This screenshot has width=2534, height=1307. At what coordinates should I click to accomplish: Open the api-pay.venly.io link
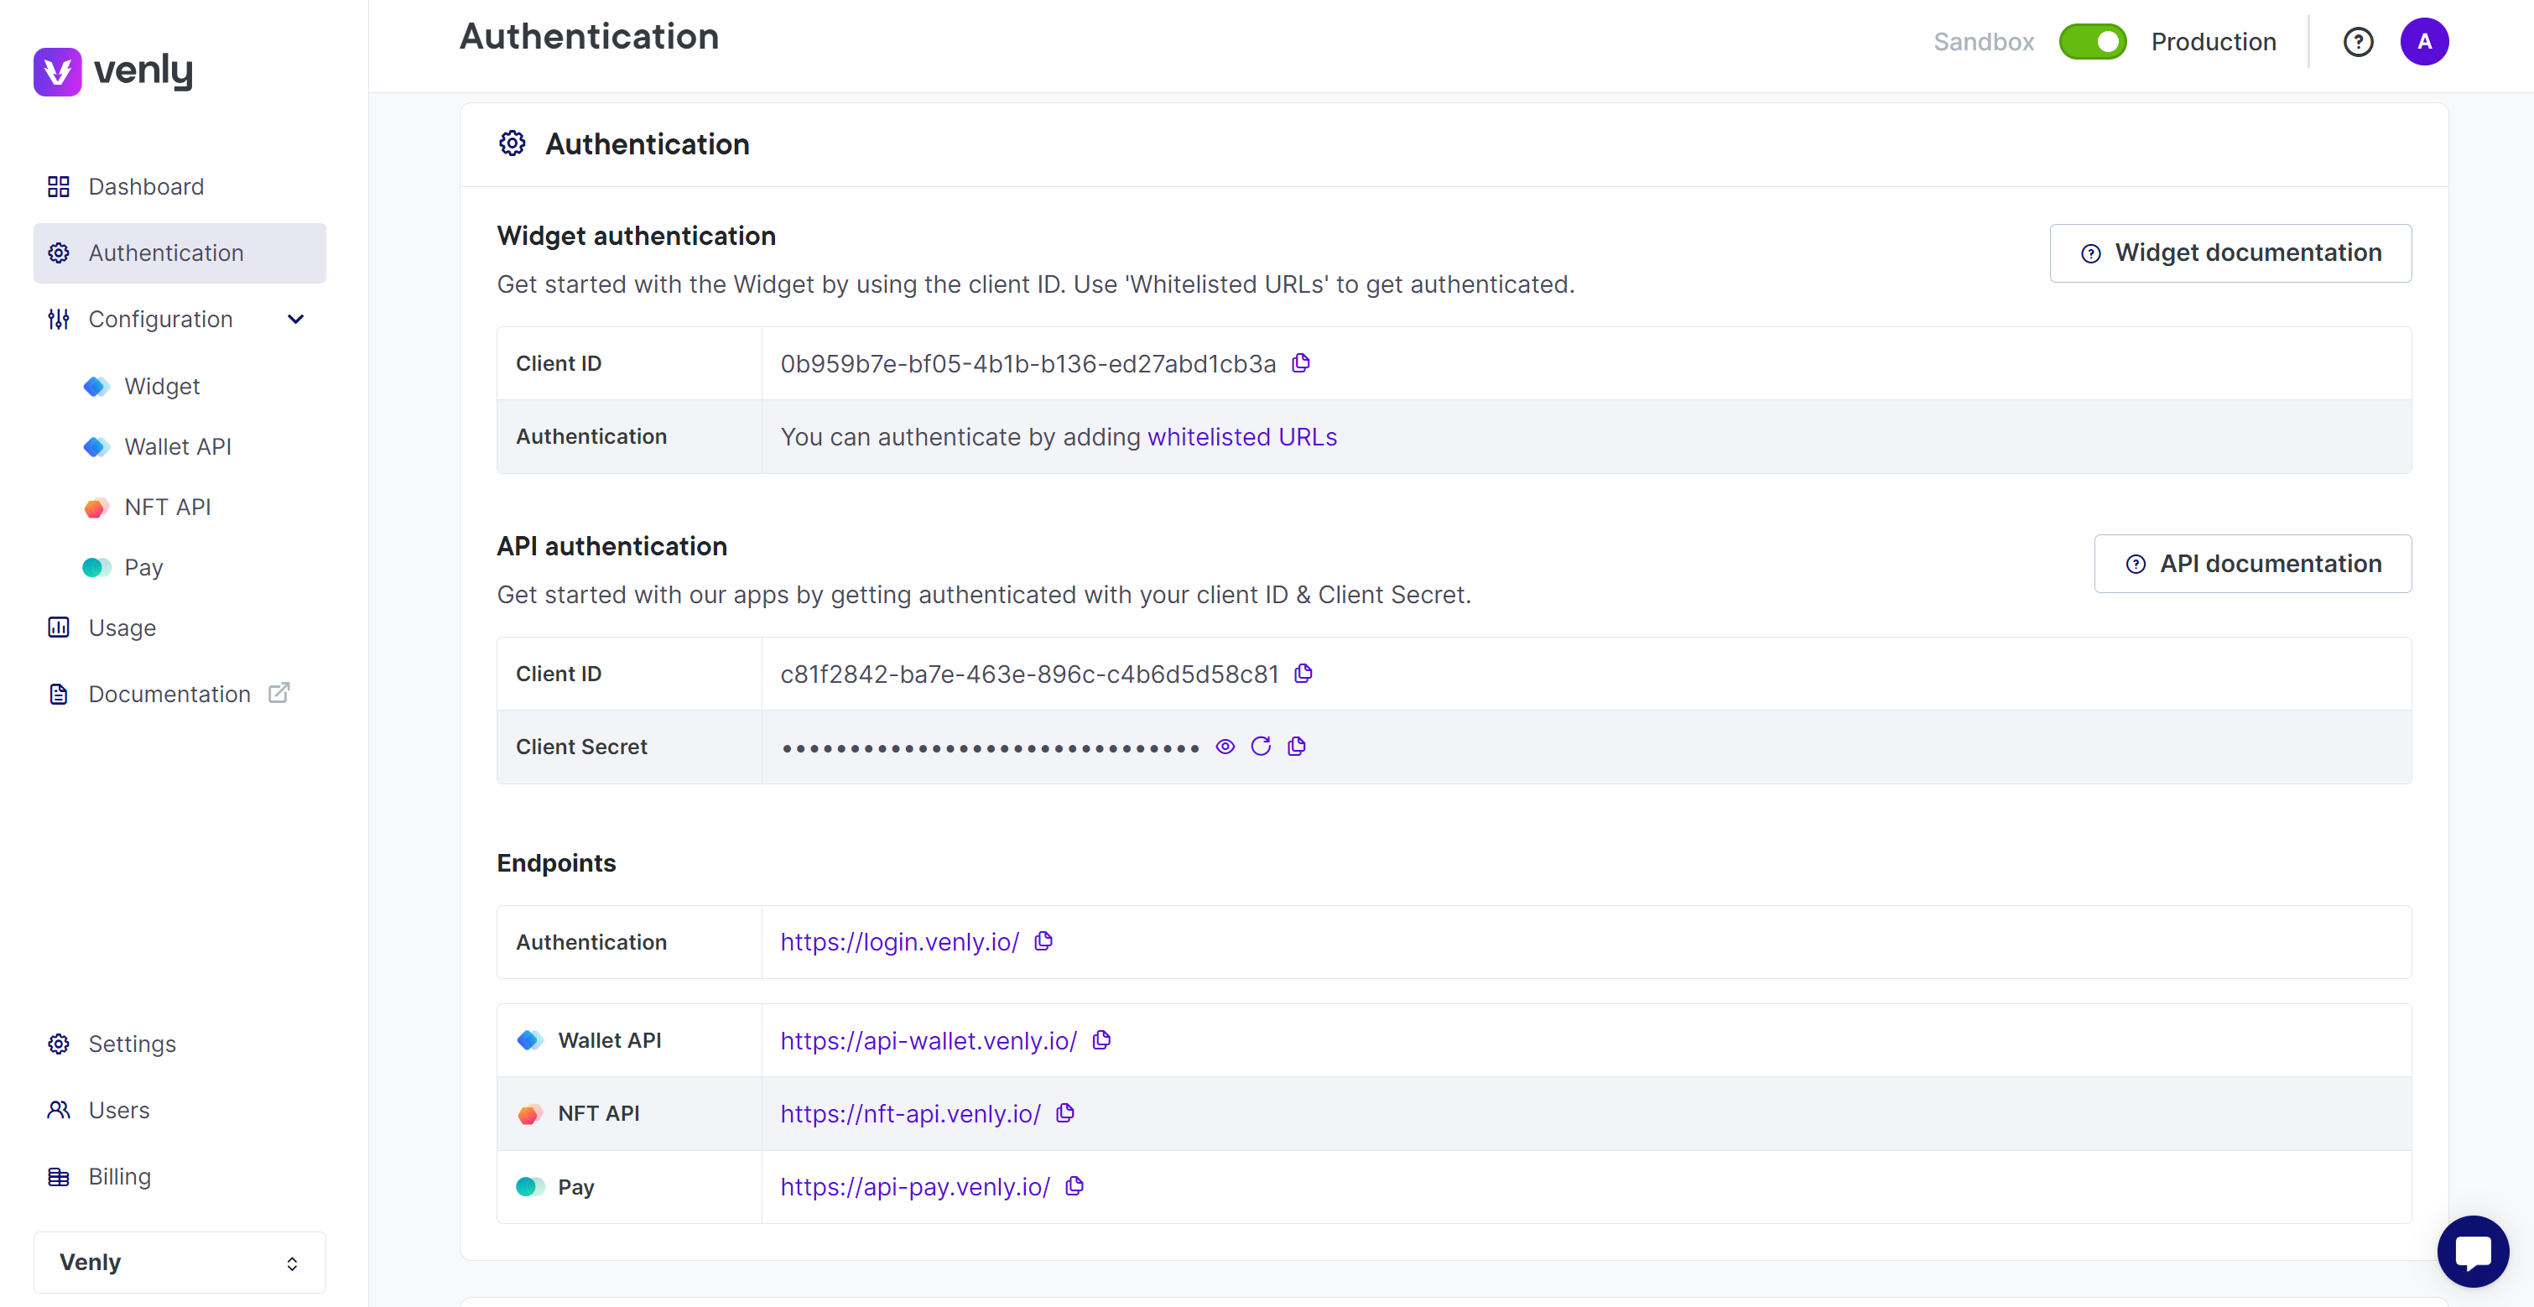[x=915, y=1187]
